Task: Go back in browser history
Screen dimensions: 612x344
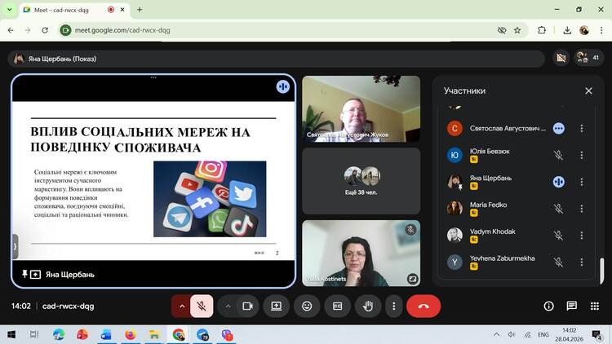Action: pyautogui.click(x=11, y=30)
